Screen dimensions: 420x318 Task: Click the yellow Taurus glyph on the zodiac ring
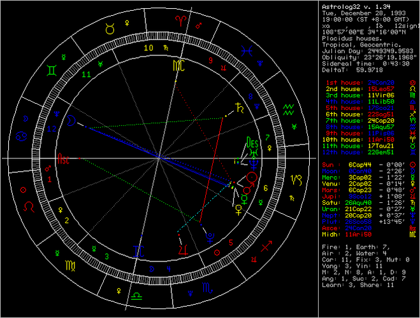110,29
